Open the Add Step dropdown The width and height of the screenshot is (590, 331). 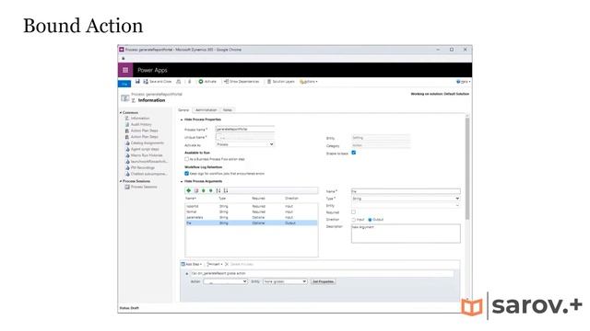[192, 264]
